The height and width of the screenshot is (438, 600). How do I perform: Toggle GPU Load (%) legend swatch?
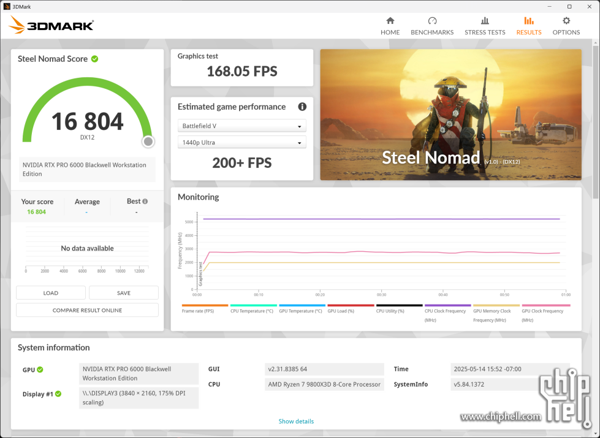click(x=351, y=305)
